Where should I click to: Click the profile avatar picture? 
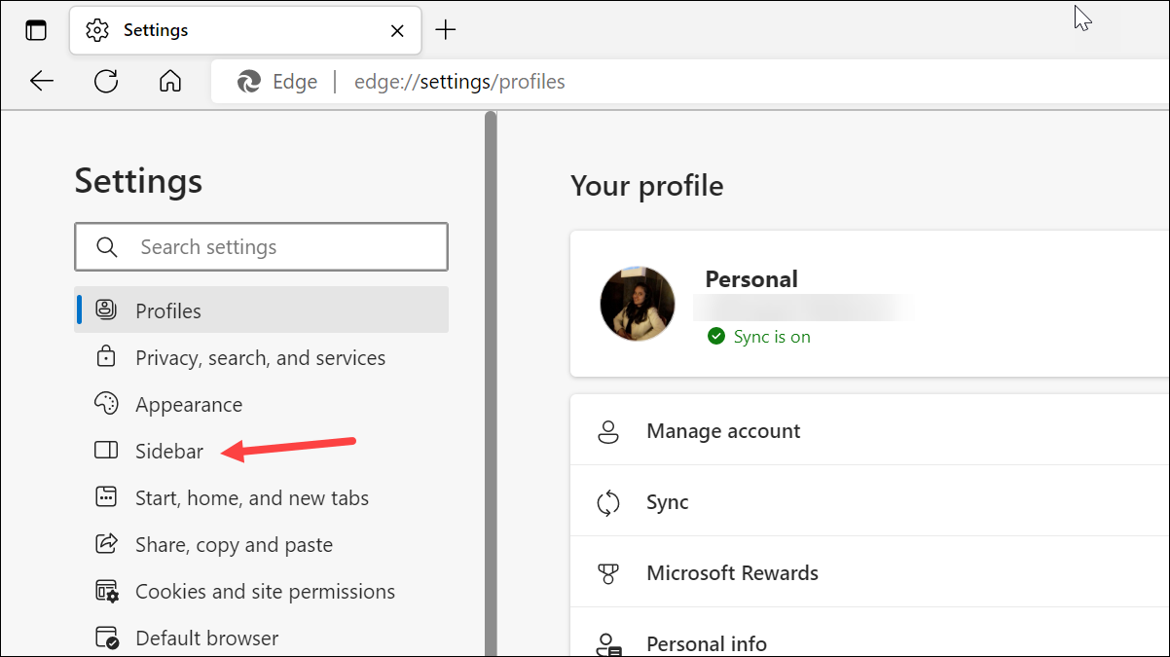click(x=638, y=304)
